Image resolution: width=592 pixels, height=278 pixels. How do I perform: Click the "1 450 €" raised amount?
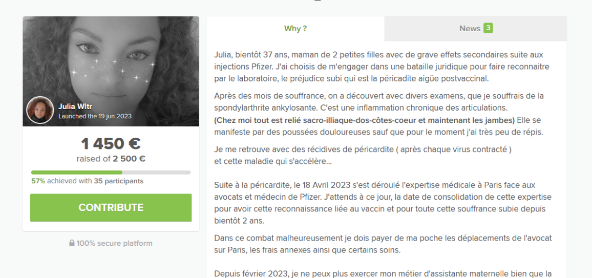point(111,144)
